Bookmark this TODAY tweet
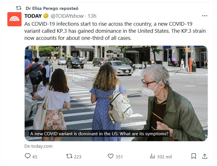Image resolution: width=217 pixels, height=166 pixels. 193,156
